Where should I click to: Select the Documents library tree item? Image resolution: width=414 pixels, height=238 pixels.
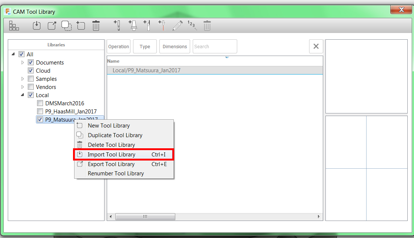(x=50, y=63)
